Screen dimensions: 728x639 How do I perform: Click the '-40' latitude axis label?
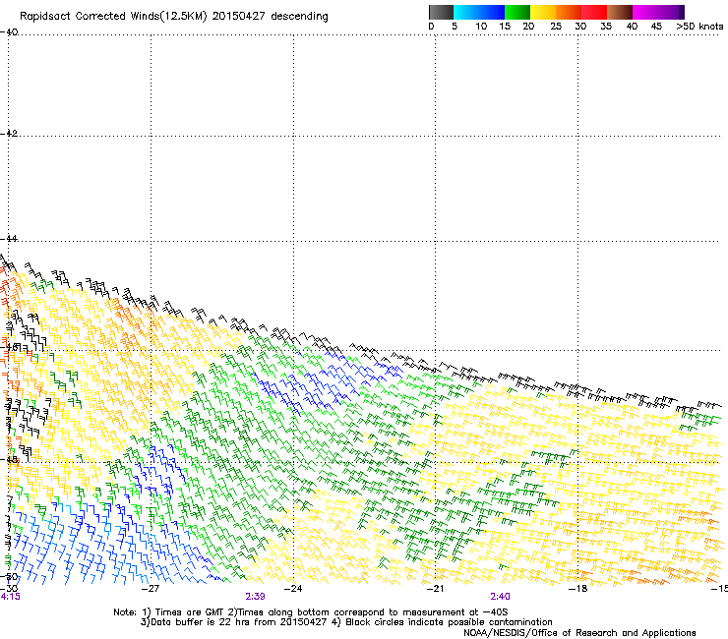(9, 32)
